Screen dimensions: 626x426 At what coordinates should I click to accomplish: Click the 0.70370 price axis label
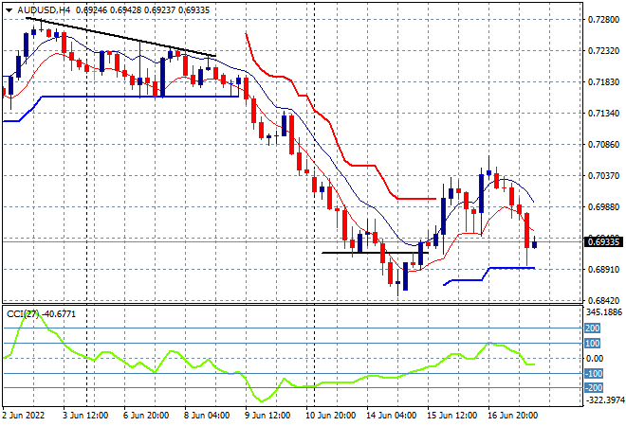(x=603, y=176)
